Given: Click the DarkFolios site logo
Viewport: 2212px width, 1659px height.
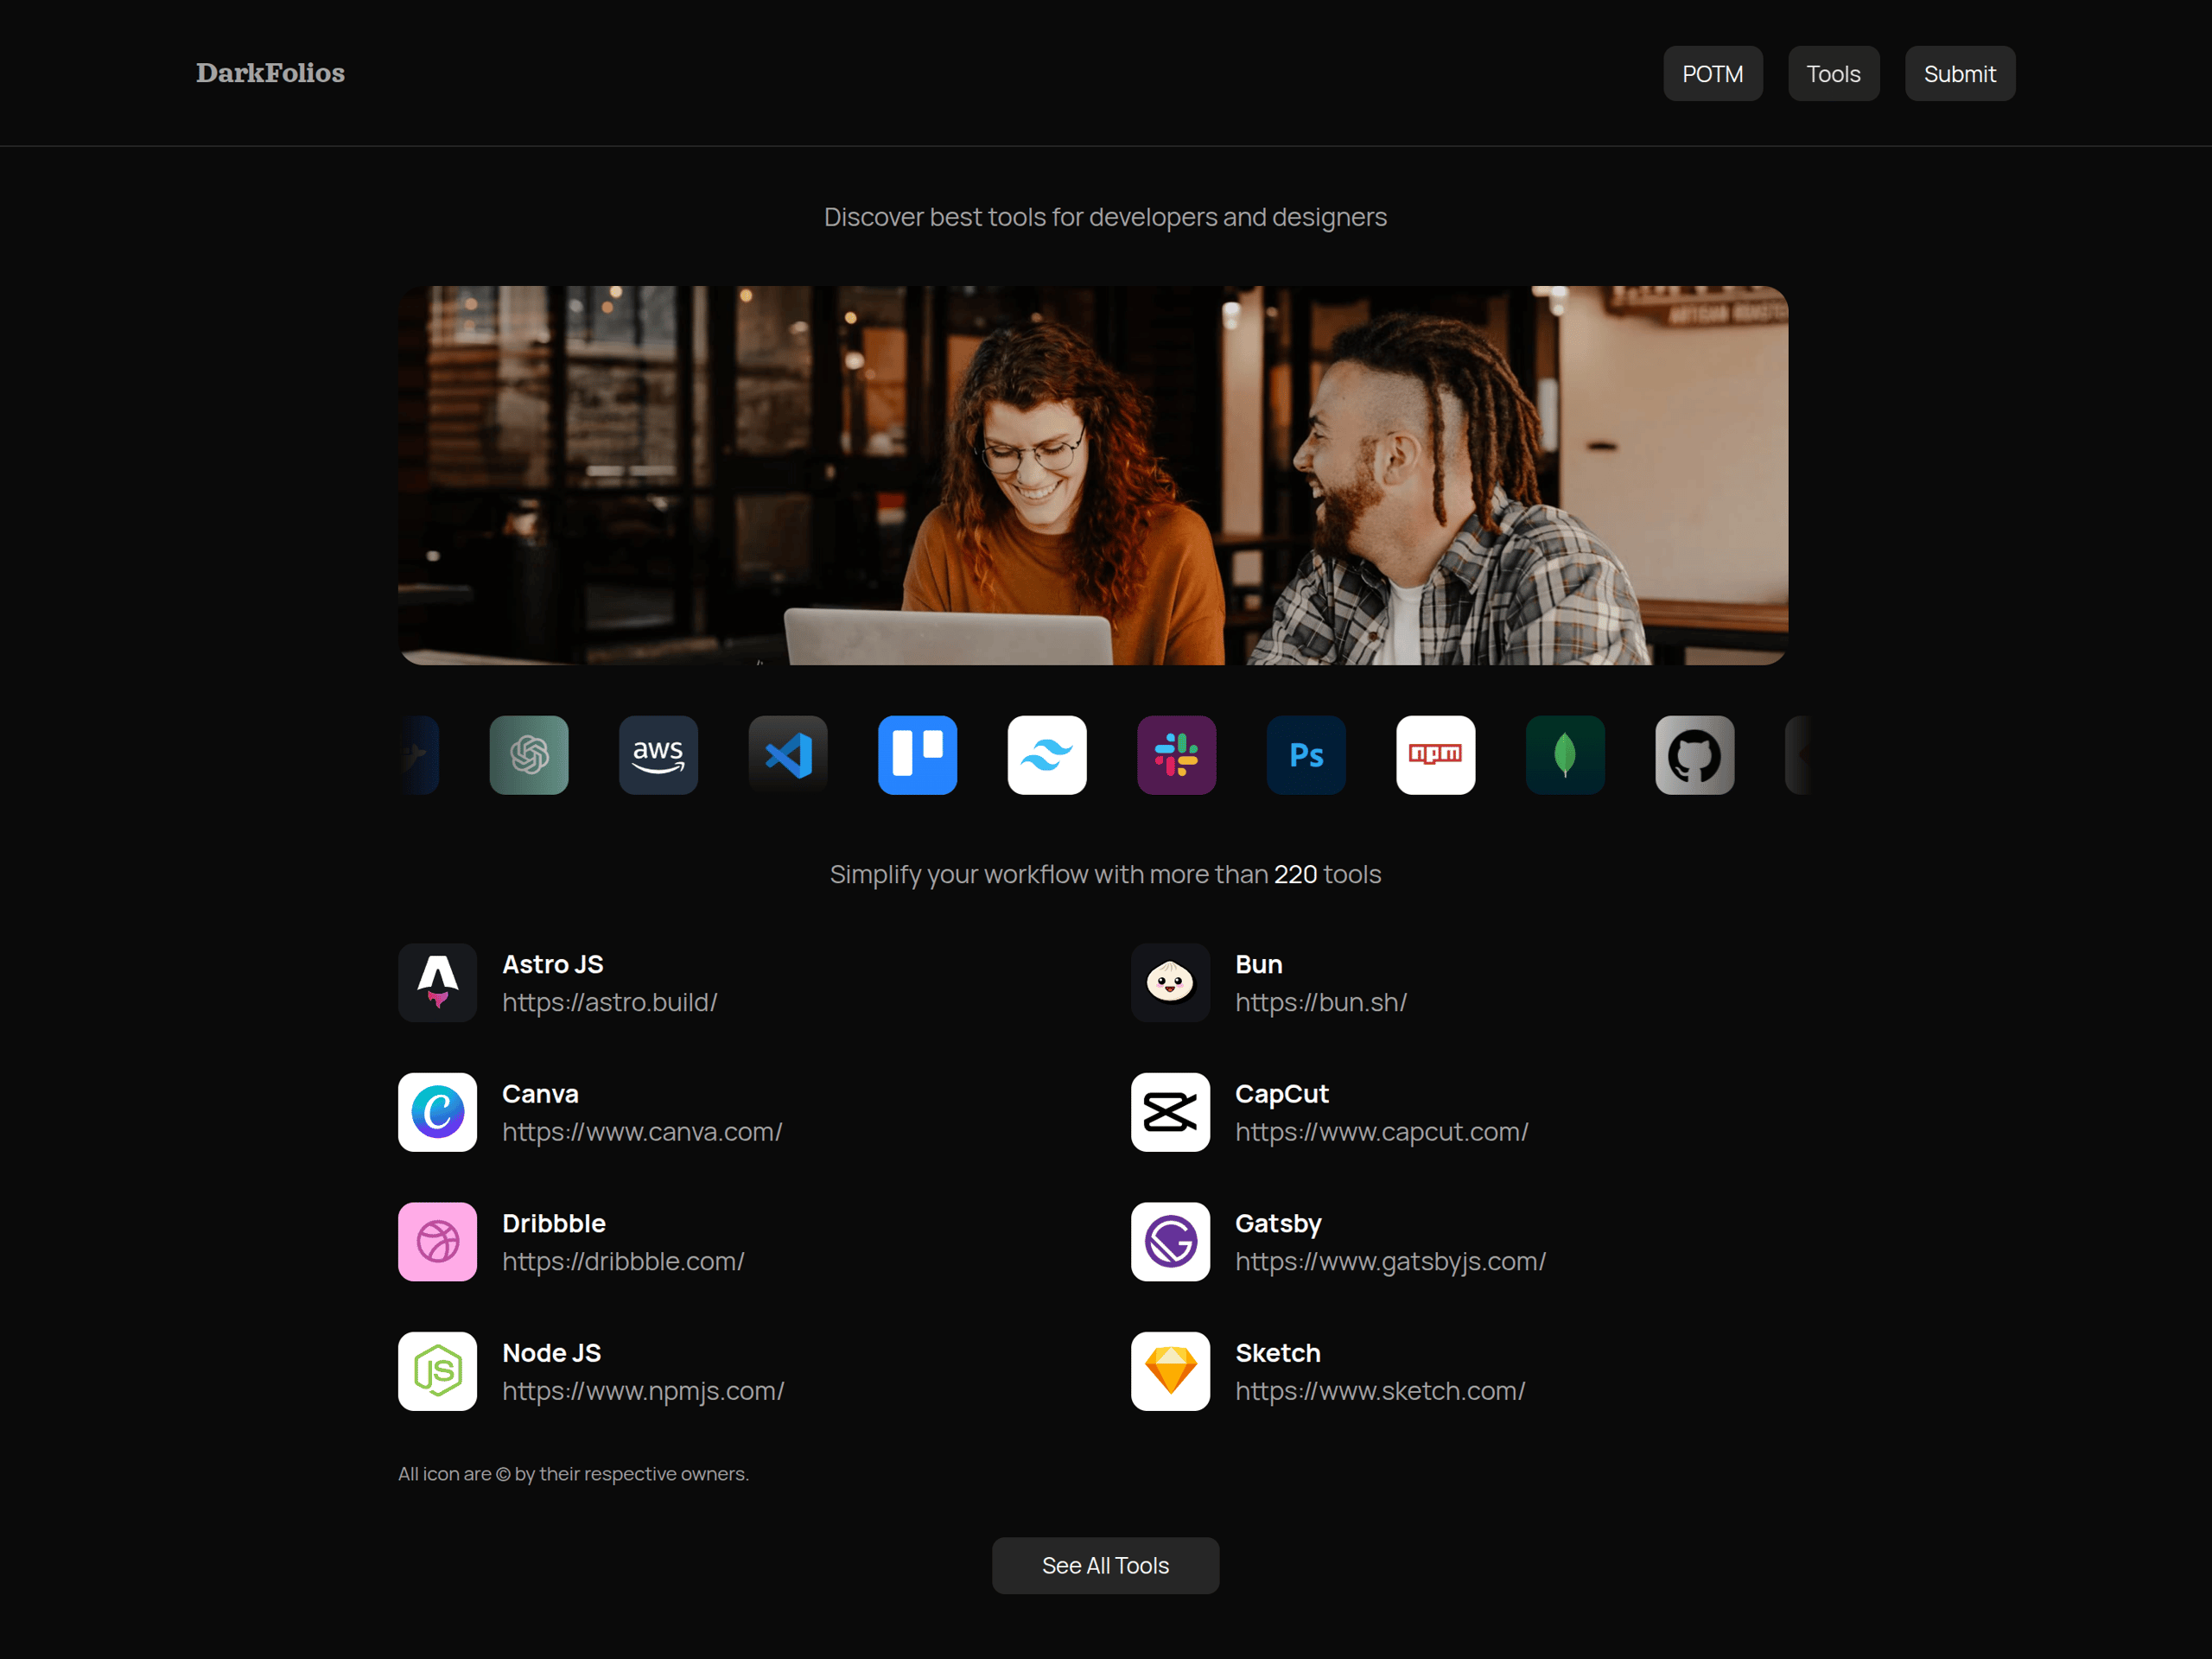Looking at the screenshot, I should [x=270, y=73].
